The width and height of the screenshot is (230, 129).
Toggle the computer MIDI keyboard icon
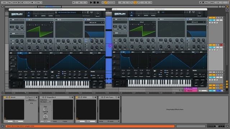click(x=203, y=3)
